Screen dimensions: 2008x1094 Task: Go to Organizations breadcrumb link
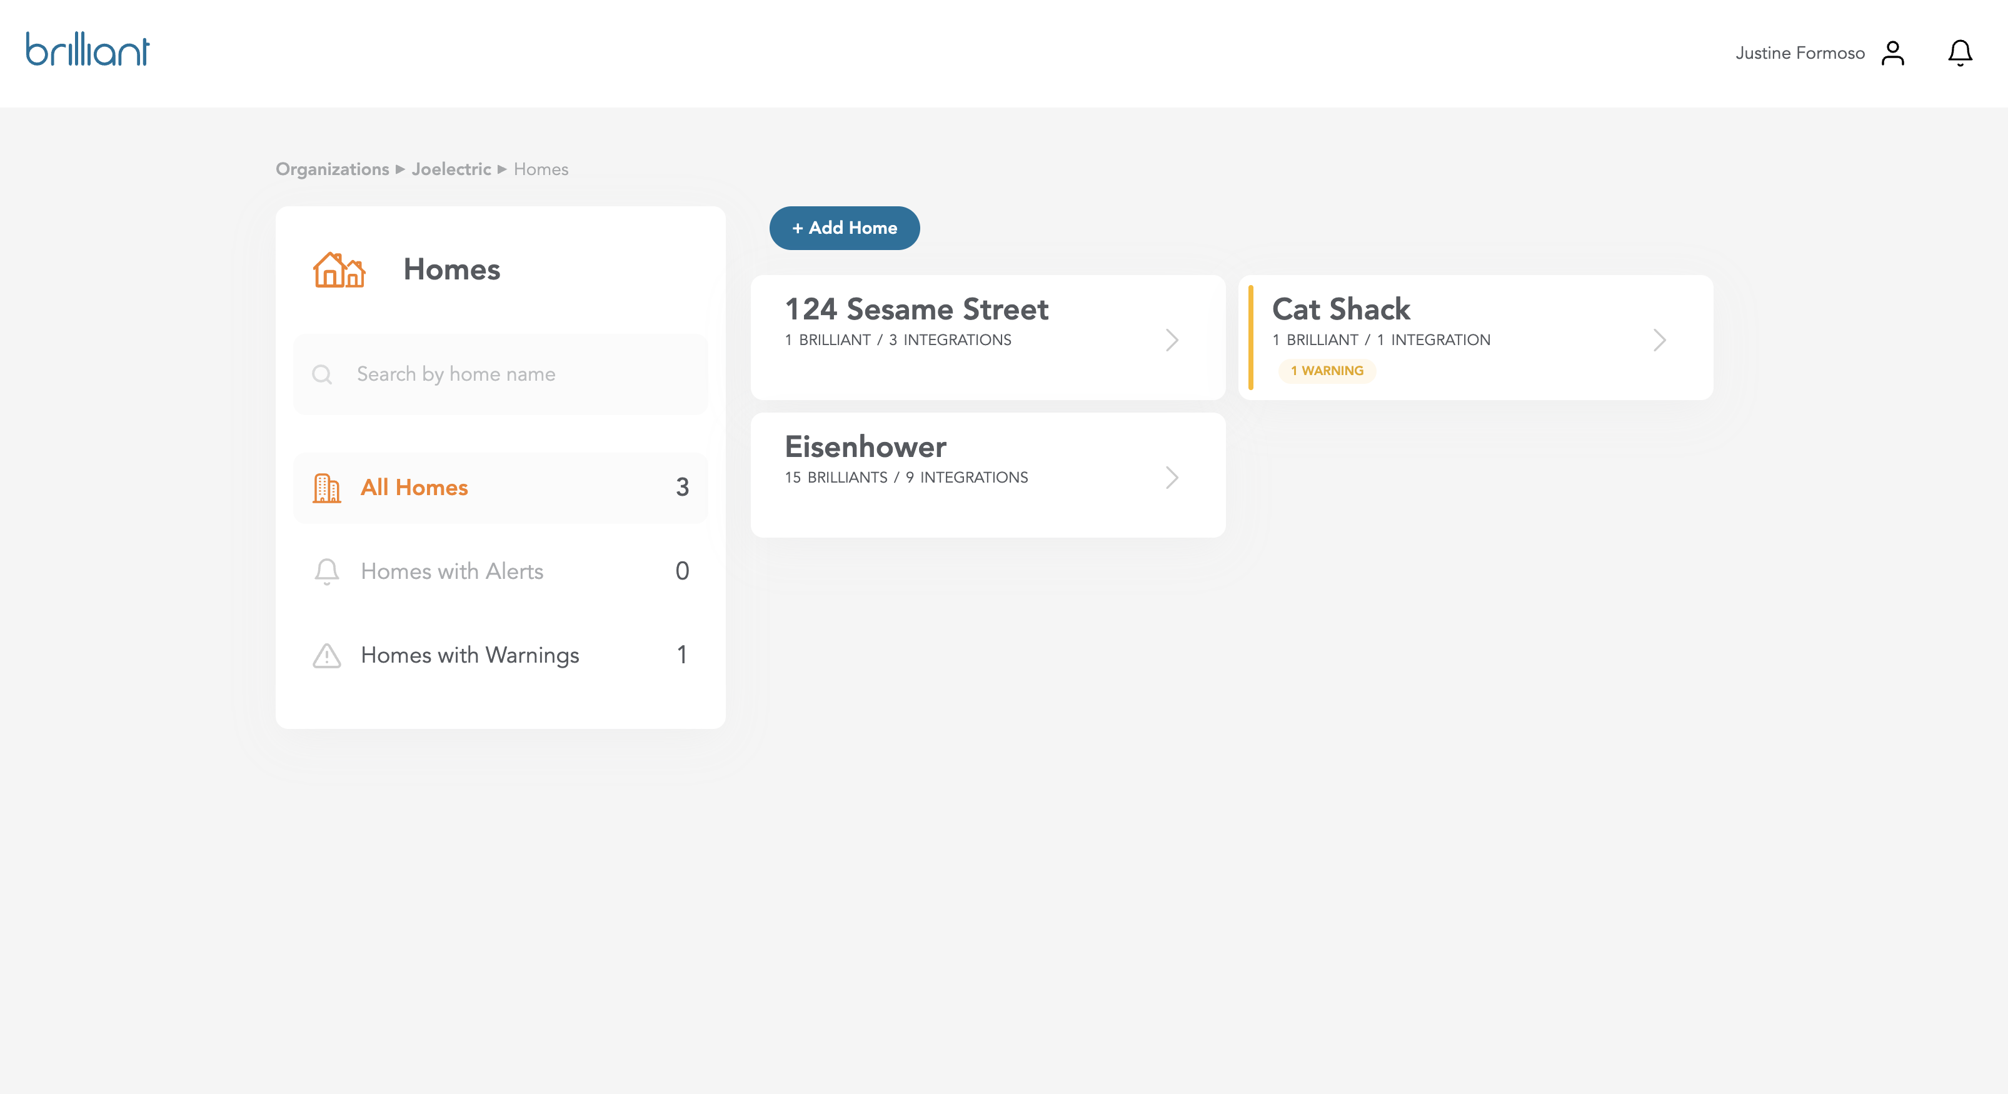pos(332,169)
